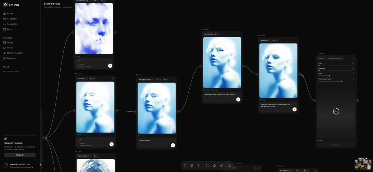
Task: Adjust the Scale slider
Action: point(336,65)
